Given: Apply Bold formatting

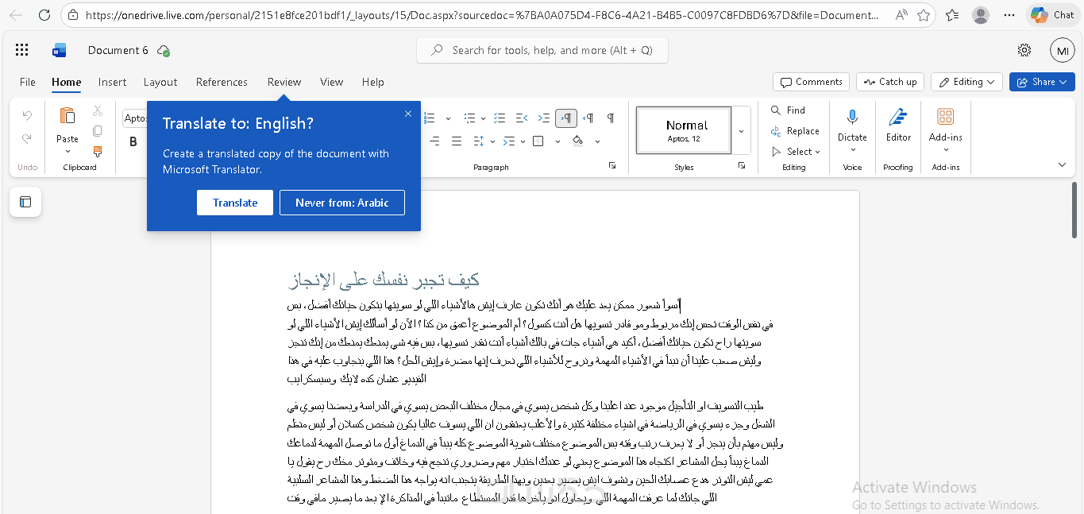Looking at the screenshot, I should [133, 142].
